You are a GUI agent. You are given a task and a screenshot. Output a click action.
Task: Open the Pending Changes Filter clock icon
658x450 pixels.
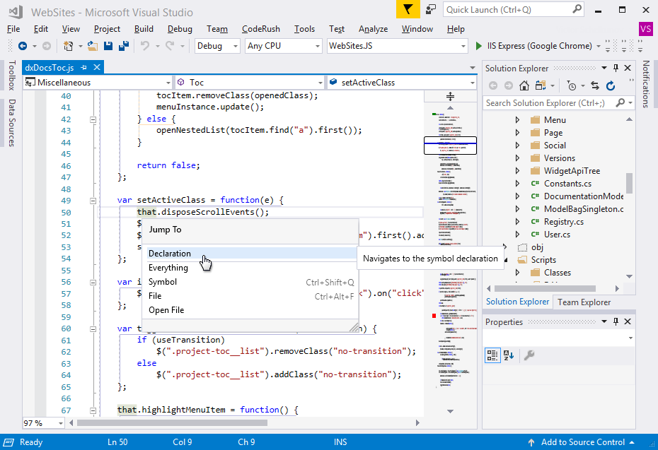[x=570, y=85]
